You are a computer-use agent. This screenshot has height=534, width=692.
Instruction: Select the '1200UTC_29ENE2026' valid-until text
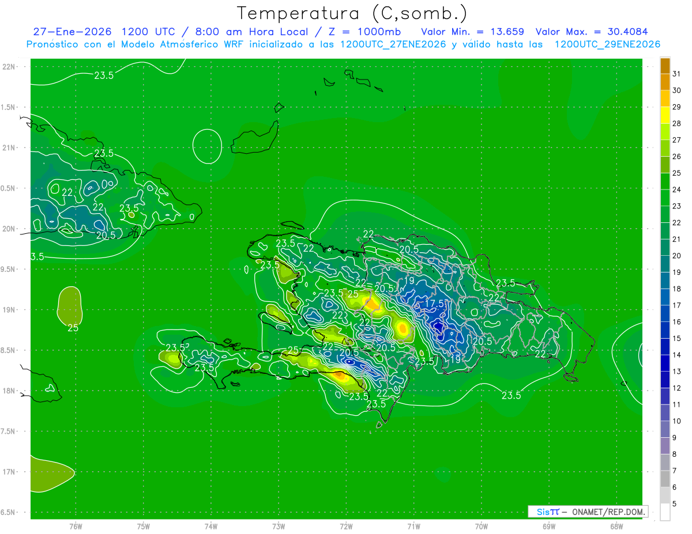point(607,44)
